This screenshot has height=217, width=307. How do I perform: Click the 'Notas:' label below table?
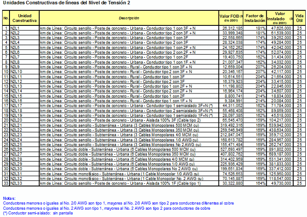[x=9, y=198]
